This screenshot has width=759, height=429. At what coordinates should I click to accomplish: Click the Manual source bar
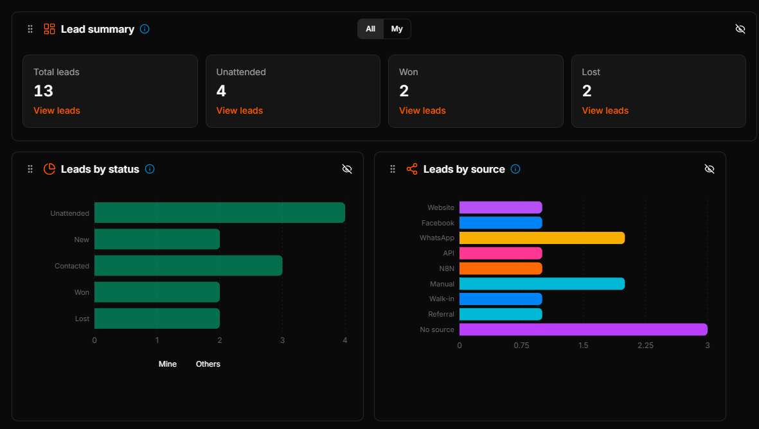[542, 283]
